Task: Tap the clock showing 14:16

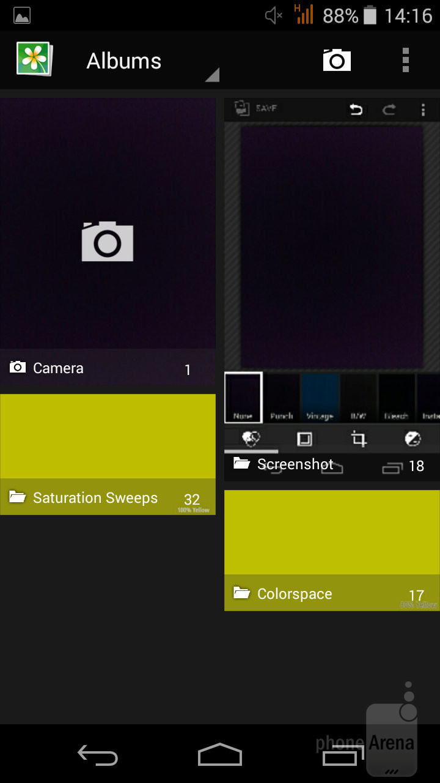Action: coord(408,16)
